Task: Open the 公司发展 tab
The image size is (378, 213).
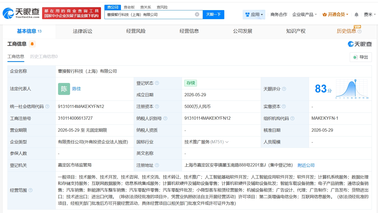Action: (242, 31)
